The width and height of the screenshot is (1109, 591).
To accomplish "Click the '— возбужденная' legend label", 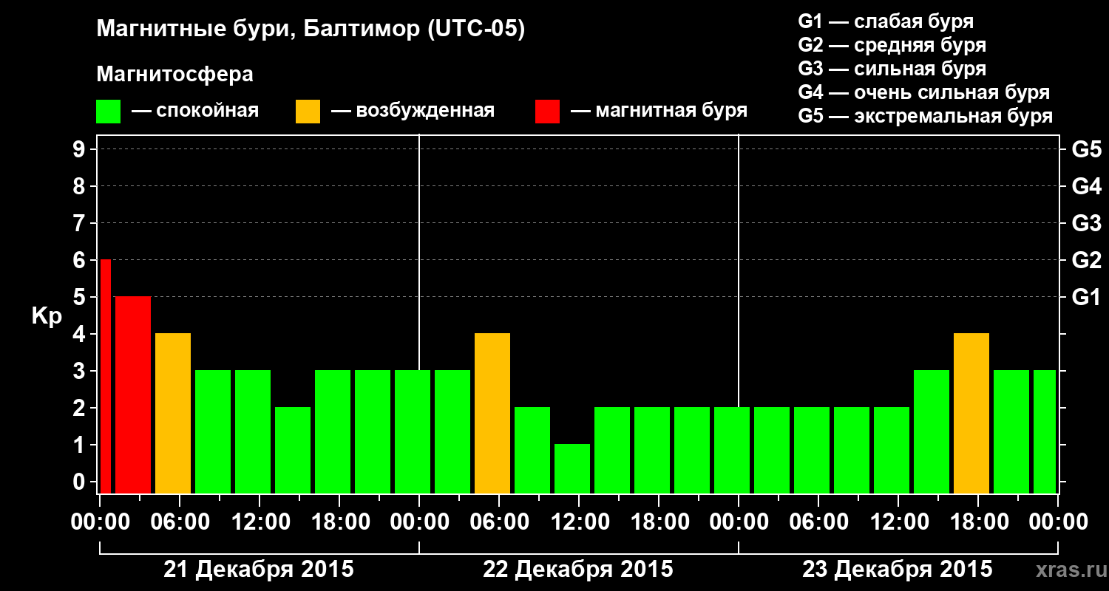I will pyautogui.click(x=413, y=111).
